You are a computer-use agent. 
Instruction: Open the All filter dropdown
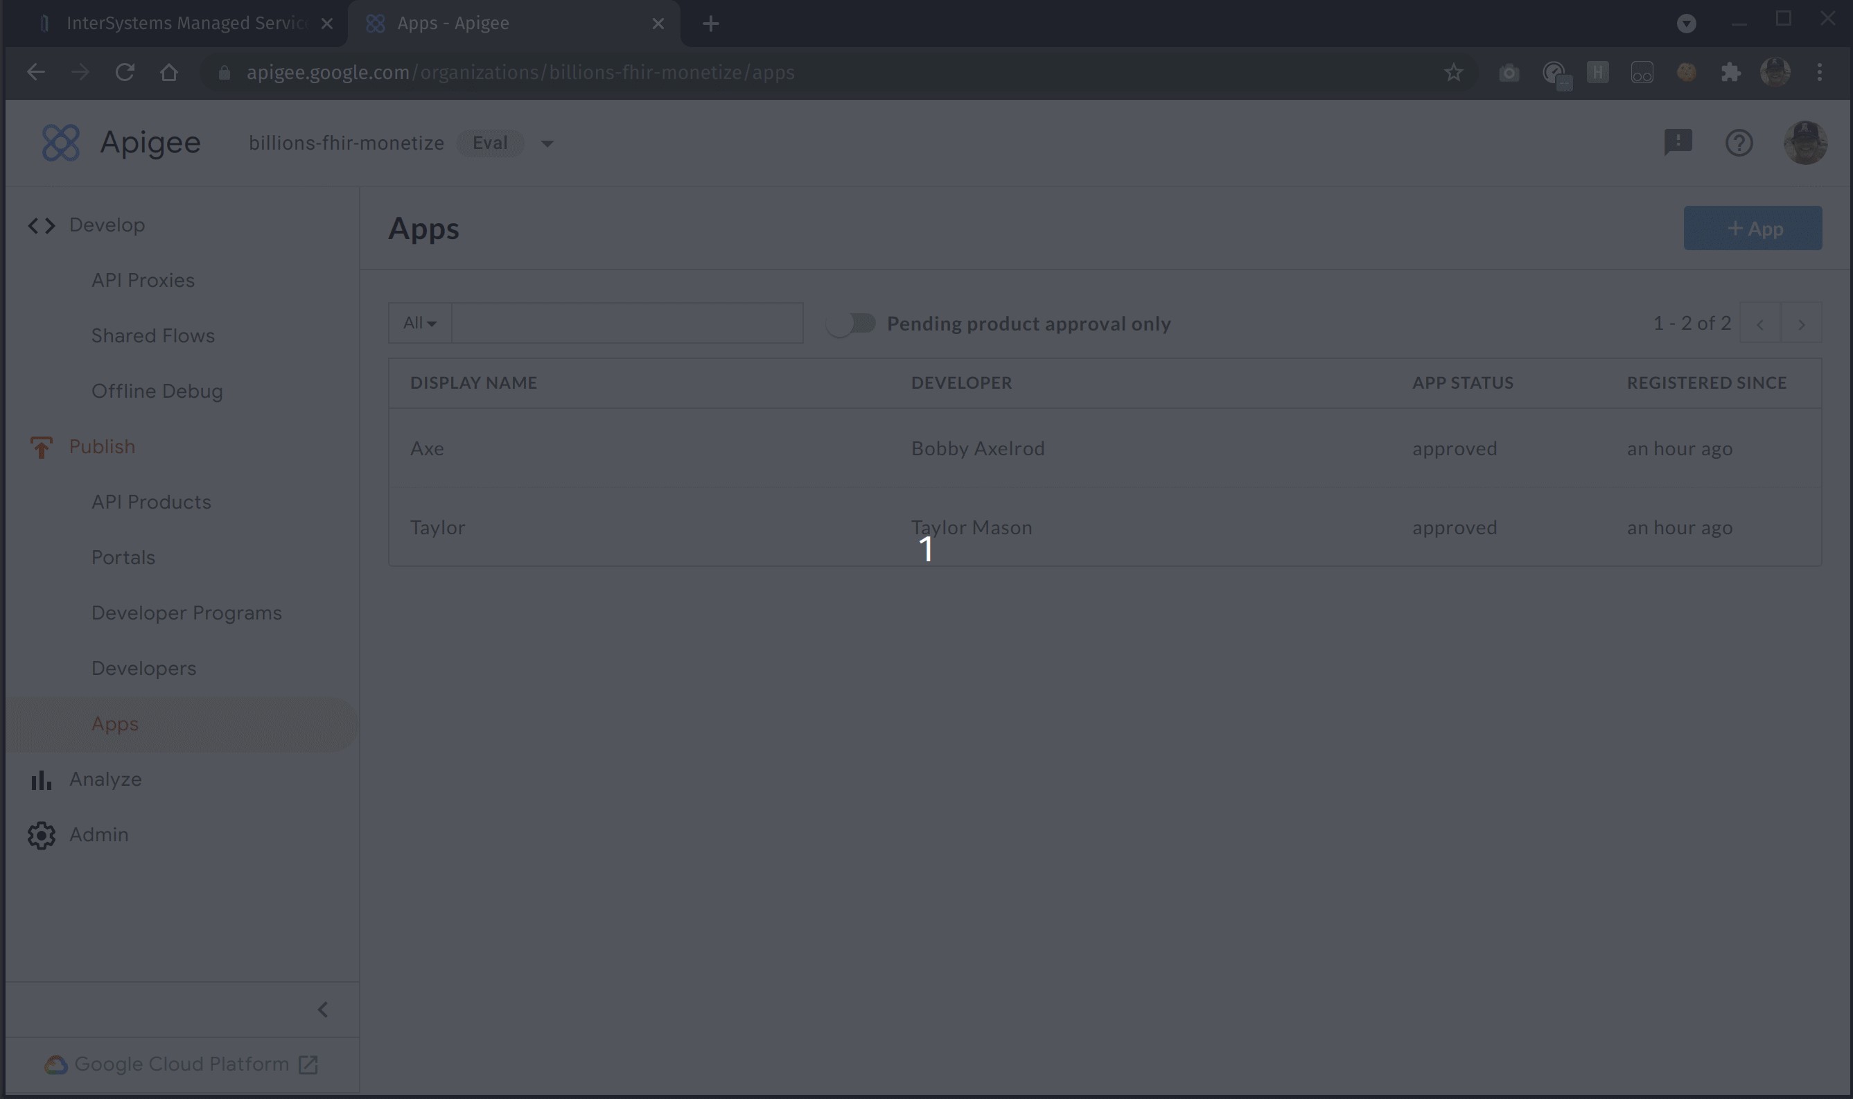420,324
